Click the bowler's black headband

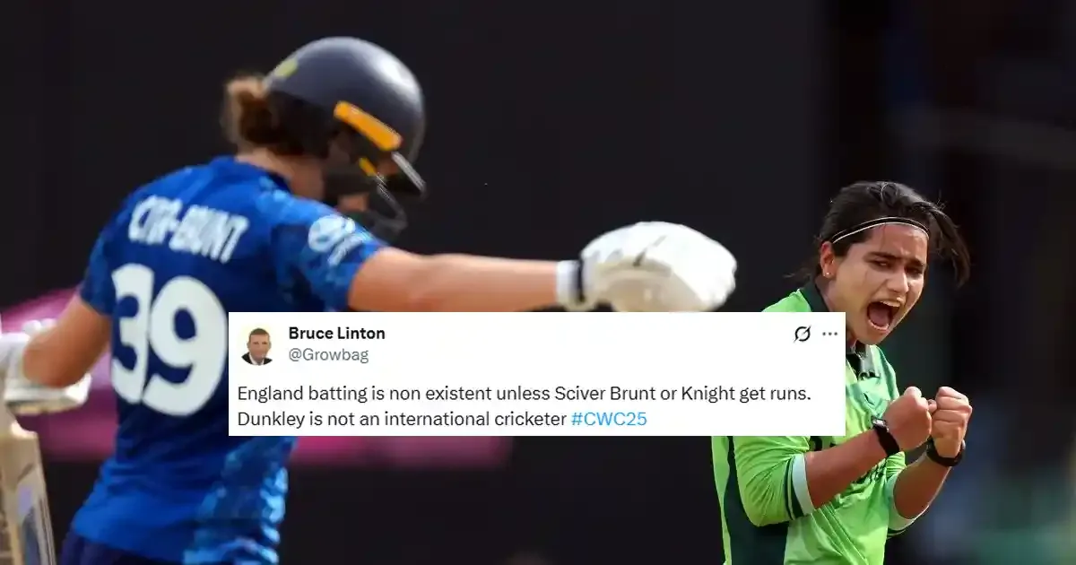[877, 226]
